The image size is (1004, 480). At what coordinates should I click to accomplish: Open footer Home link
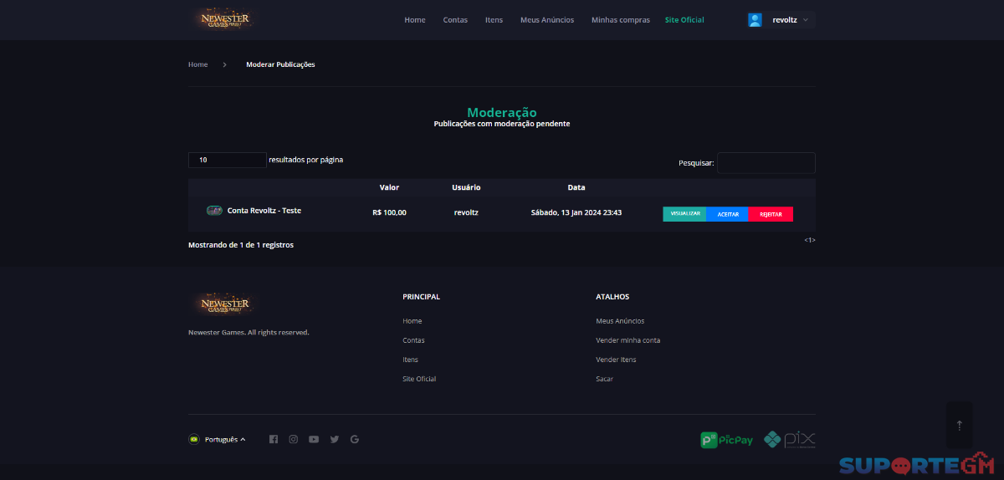click(412, 321)
